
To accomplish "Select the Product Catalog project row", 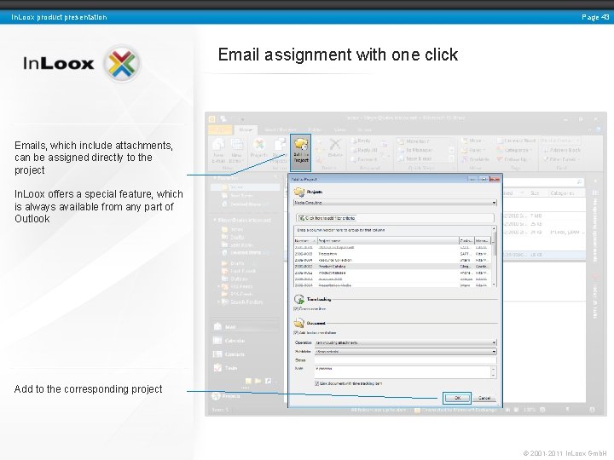I will pos(392,267).
